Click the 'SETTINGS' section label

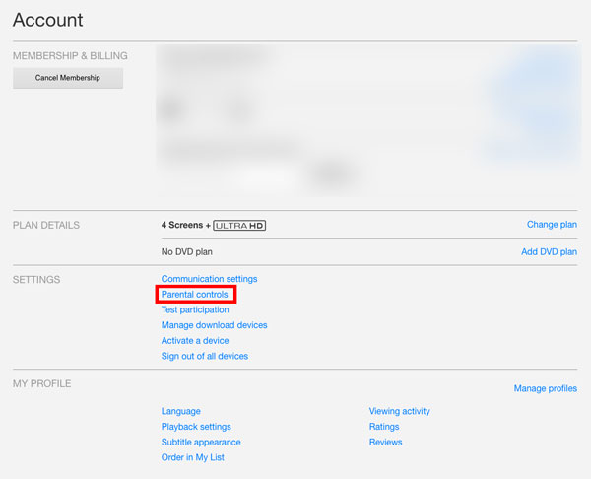(x=36, y=280)
